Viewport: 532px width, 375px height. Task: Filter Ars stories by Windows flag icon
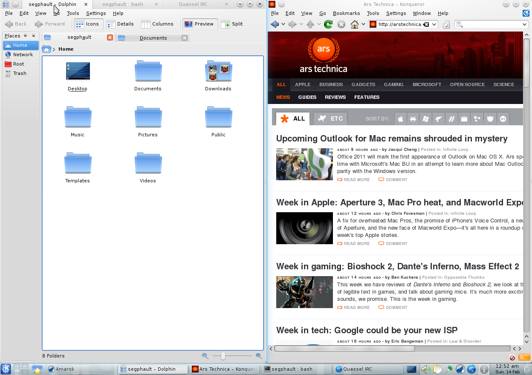(x=426, y=119)
